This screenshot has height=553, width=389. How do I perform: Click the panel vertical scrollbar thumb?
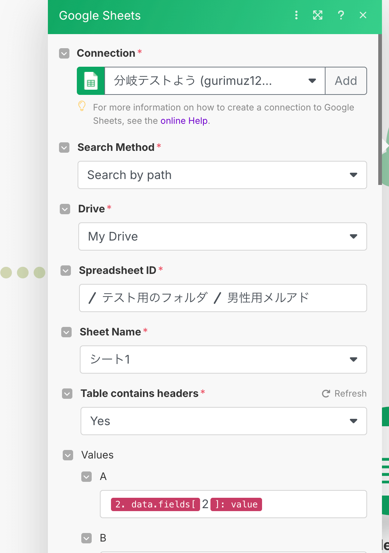click(380, 109)
